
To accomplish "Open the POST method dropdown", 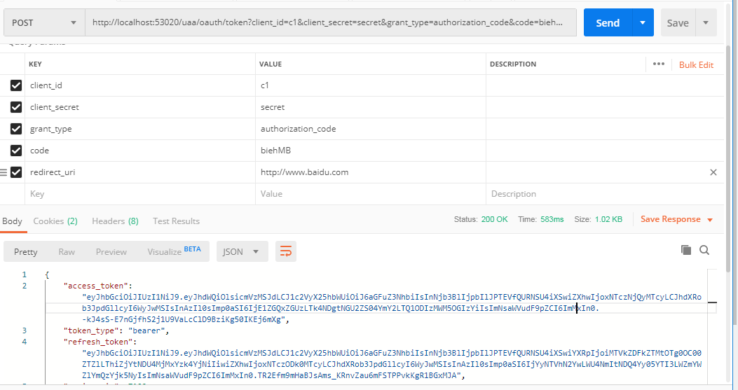I will tap(44, 22).
